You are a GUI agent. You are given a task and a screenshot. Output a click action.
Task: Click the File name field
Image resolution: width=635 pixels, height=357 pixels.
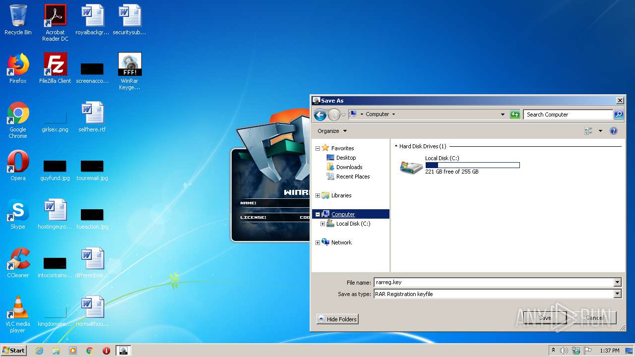pyautogui.click(x=494, y=282)
